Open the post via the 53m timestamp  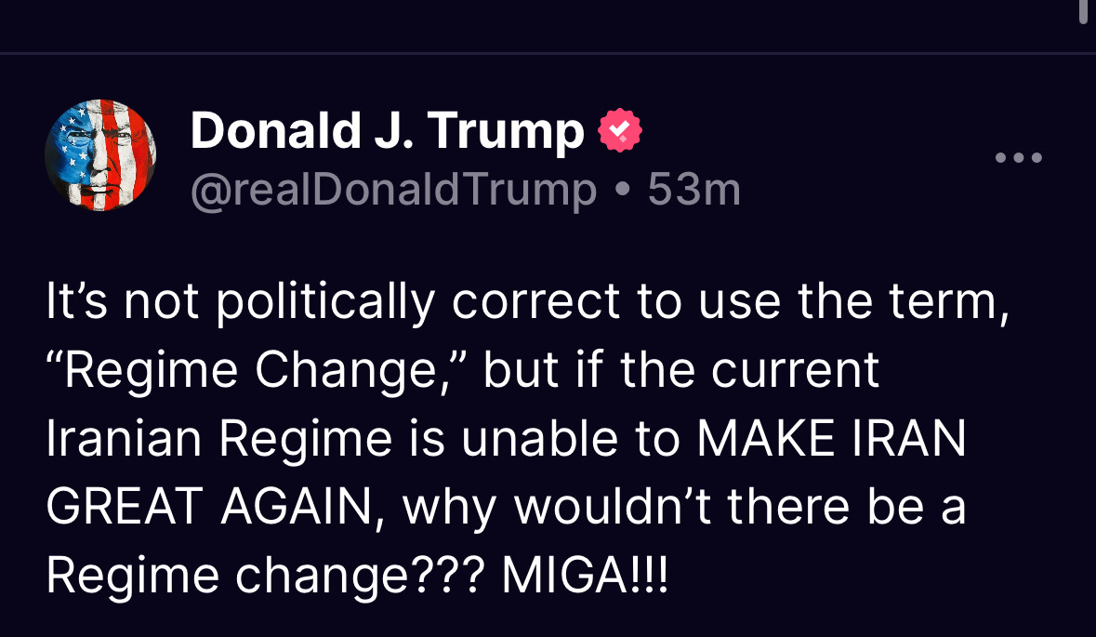point(693,190)
